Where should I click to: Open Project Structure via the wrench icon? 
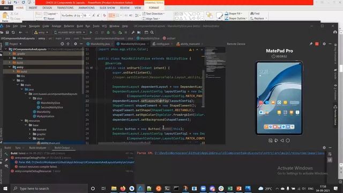(133, 32)
